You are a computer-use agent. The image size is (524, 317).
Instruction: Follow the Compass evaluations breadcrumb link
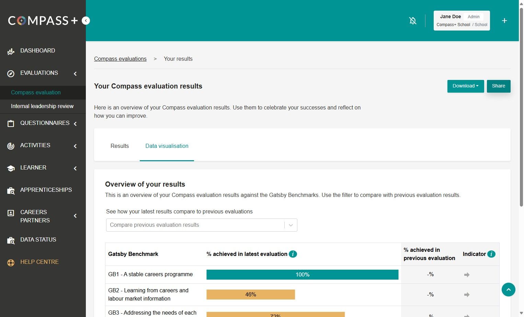[x=120, y=59]
